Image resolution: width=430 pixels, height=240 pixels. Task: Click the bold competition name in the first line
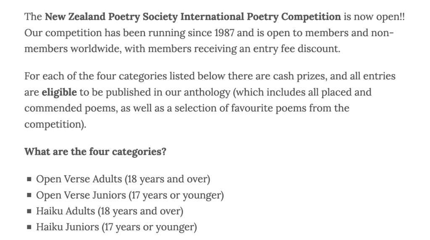coord(193,17)
